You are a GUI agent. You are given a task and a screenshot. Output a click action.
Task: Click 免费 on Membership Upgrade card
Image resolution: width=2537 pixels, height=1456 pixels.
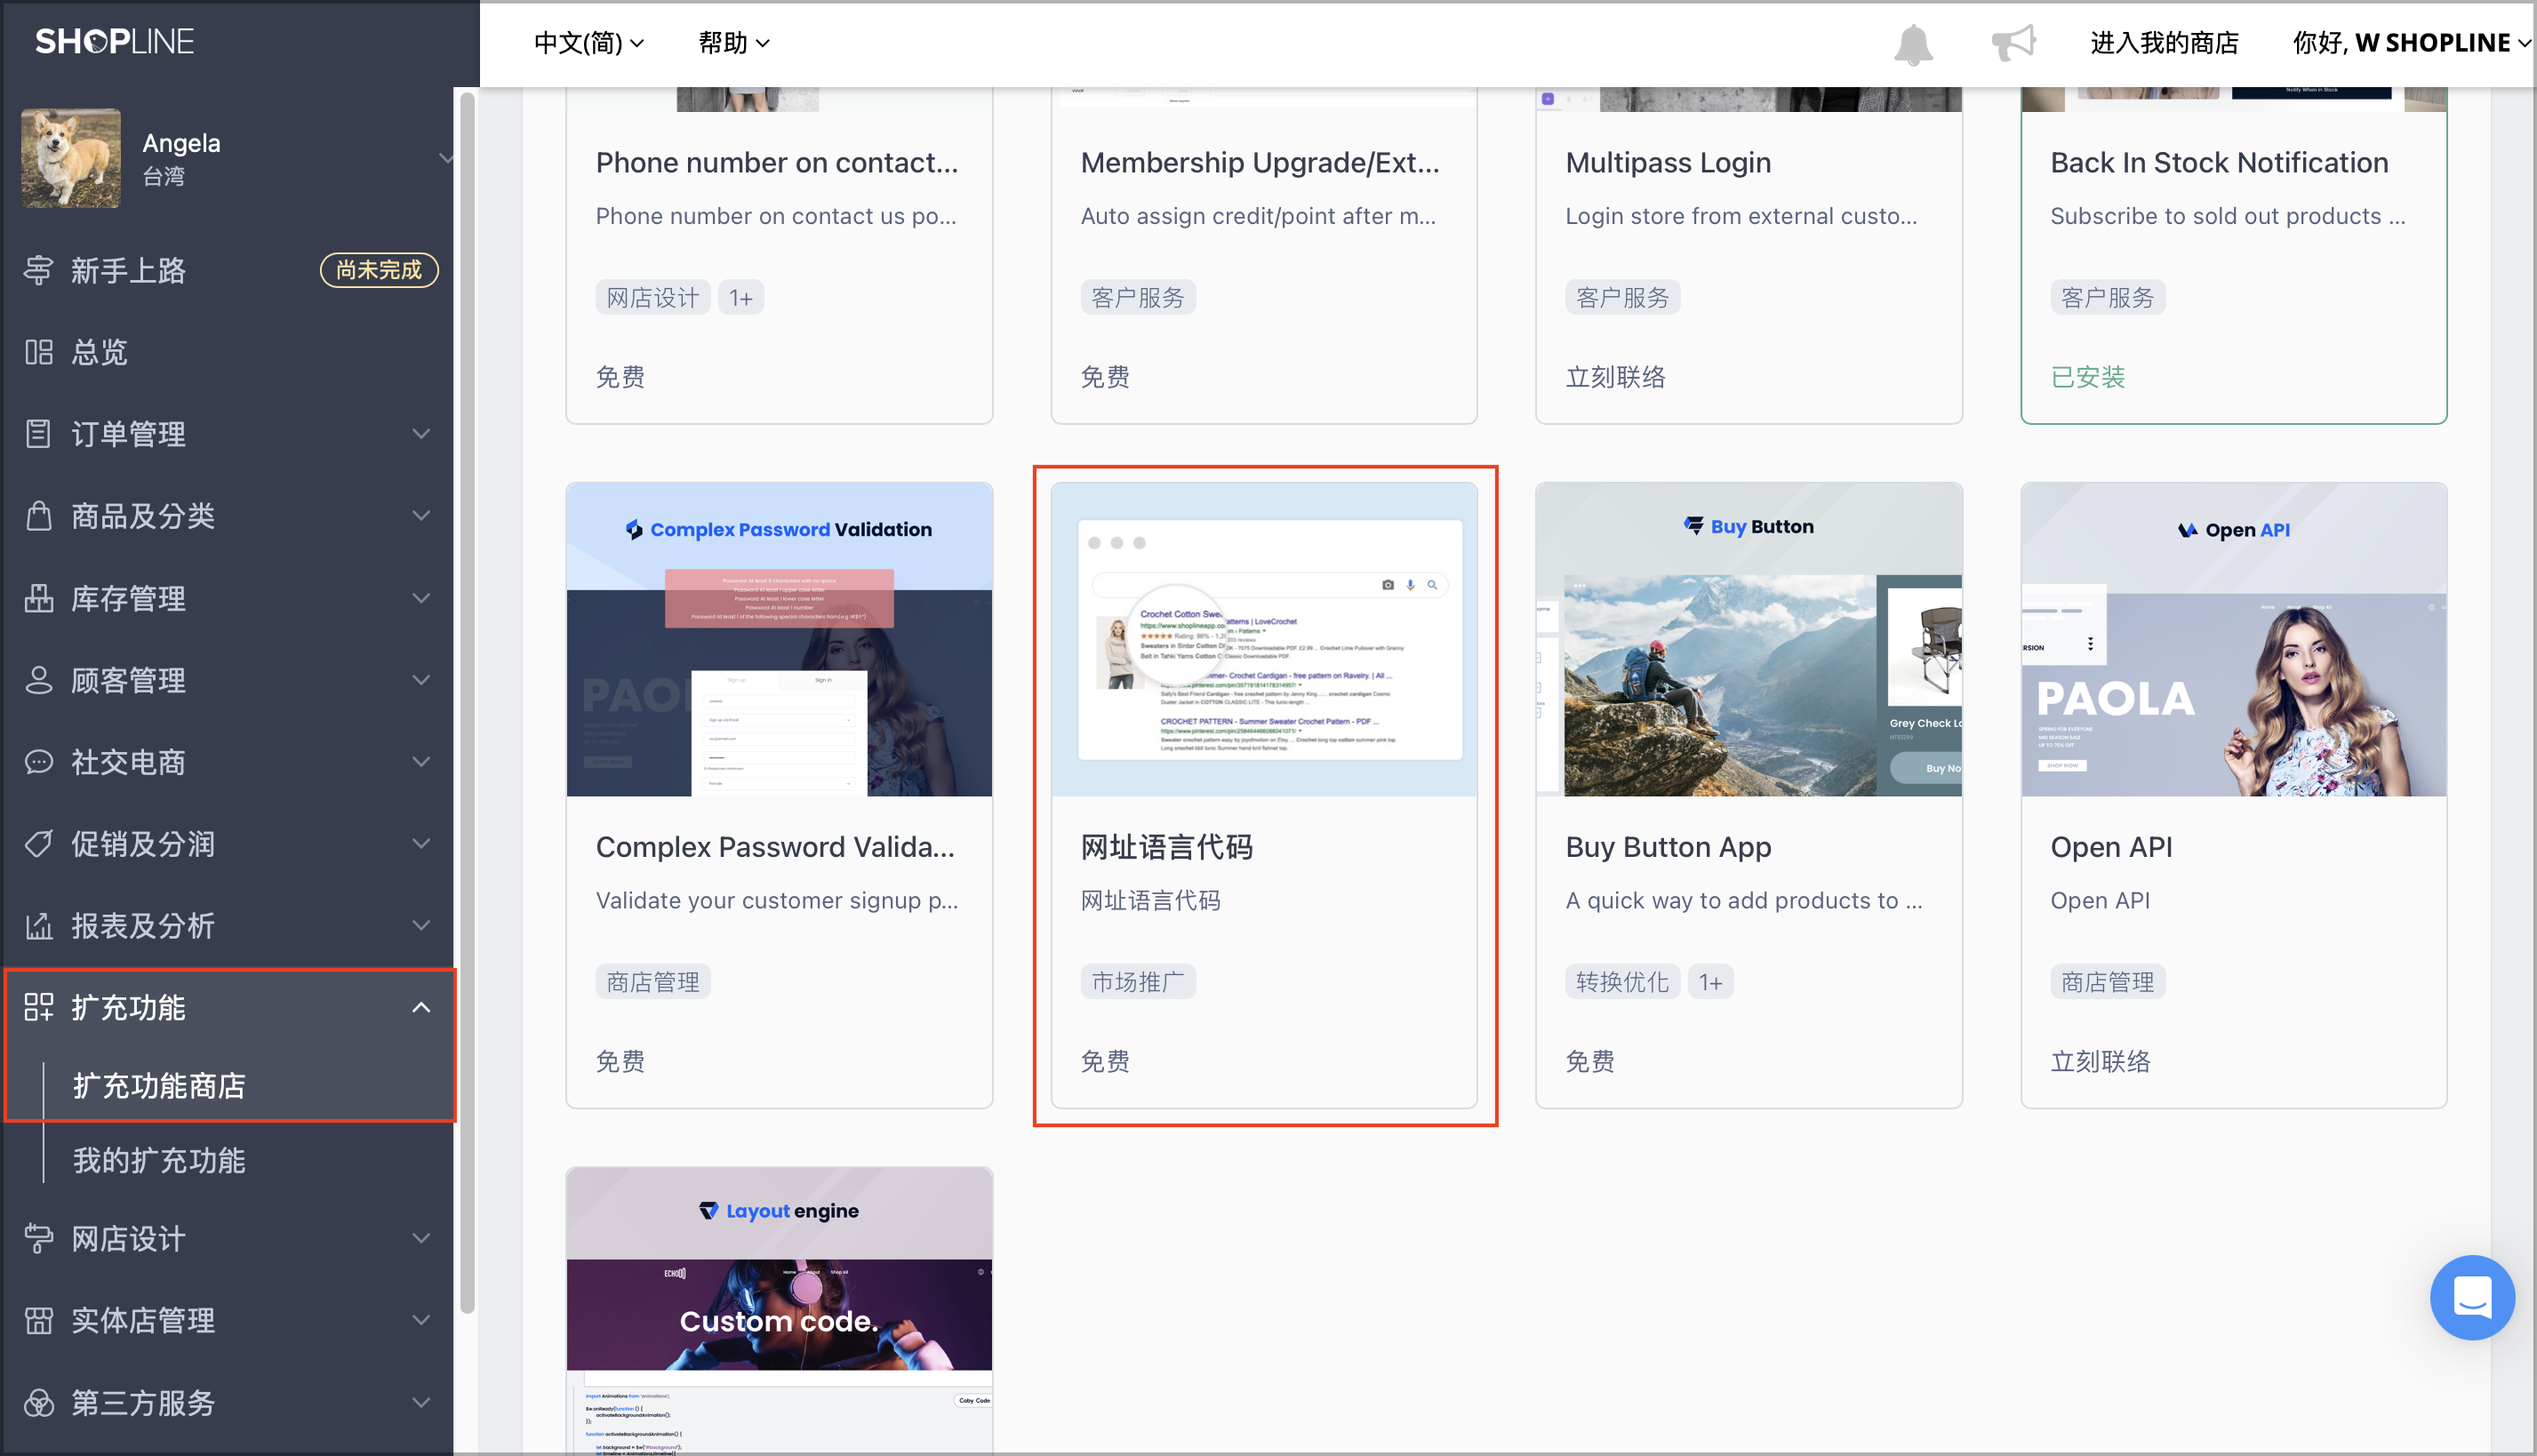pyautogui.click(x=1105, y=377)
